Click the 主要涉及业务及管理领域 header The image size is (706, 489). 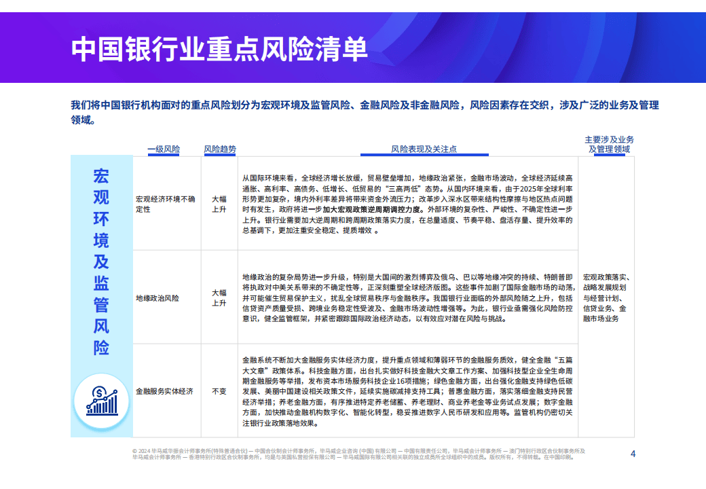tap(608, 144)
